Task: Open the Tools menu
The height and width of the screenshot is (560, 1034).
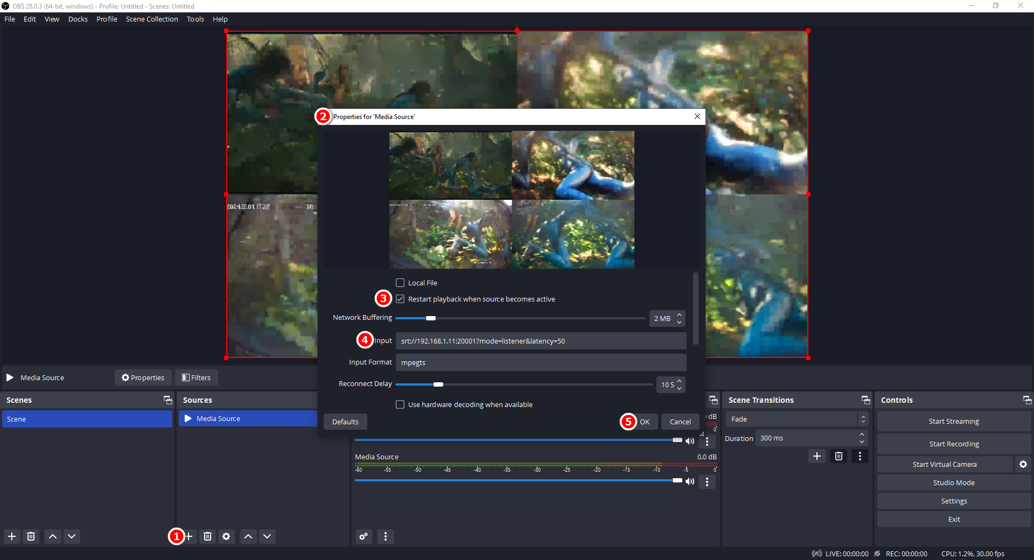Action: 195,19
